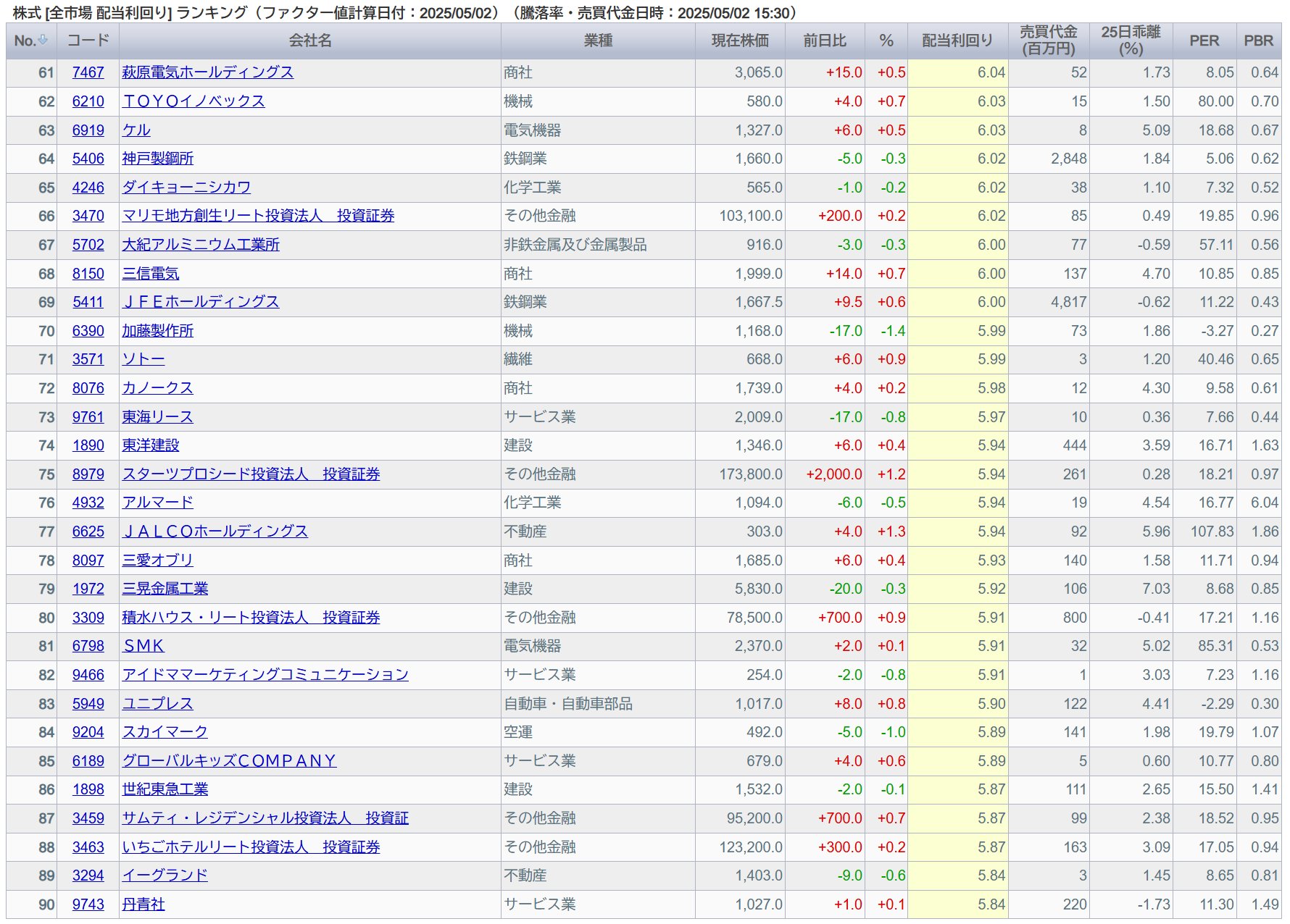The width and height of the screenshot is (1290, 924).
Task: Open ソトー company link
Action: tap(143, 359)
